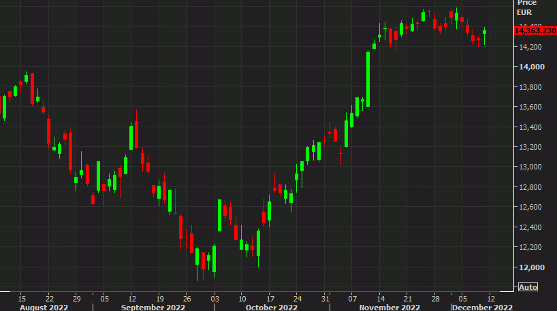Click the 14,000 price axis label

(x=532, y=67)
